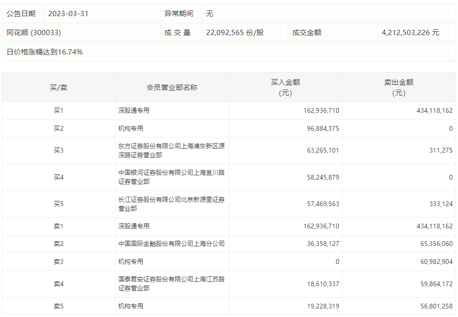Select the announcement date 2023-03-31

[68, 14]
